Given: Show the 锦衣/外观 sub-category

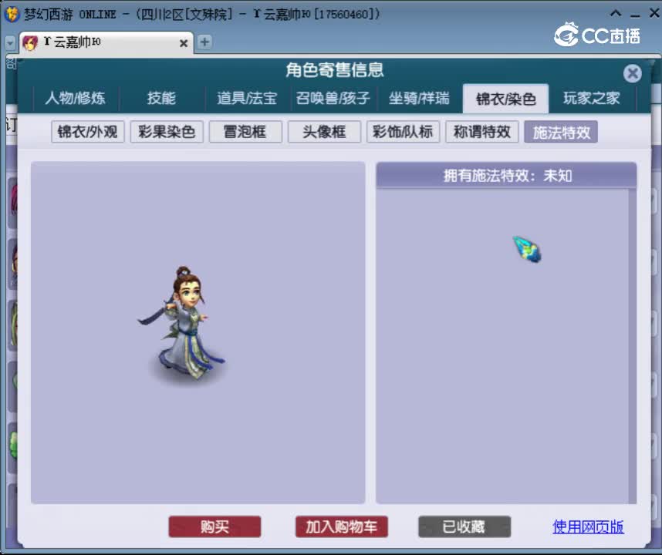Looking at the screenshot, I should coord(87,132).
